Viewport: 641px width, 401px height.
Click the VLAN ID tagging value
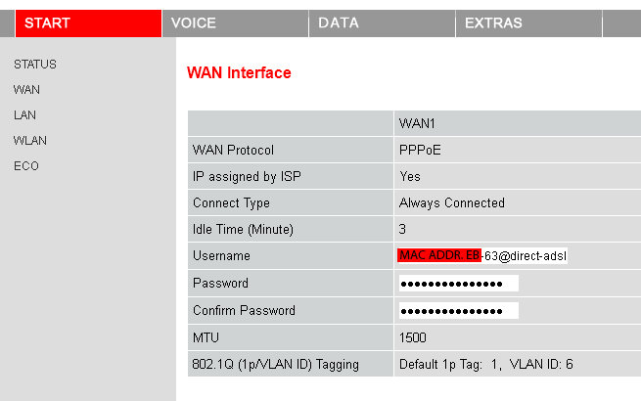(x=485, y=365)
